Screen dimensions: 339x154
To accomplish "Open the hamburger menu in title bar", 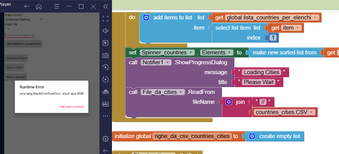I will [x=56, y=6].
